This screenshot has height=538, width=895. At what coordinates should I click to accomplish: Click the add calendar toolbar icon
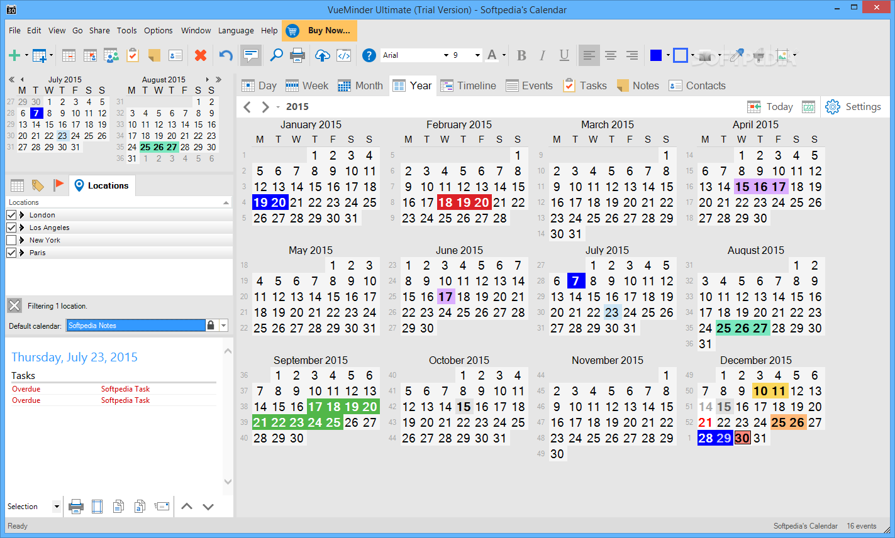(39, 55)
